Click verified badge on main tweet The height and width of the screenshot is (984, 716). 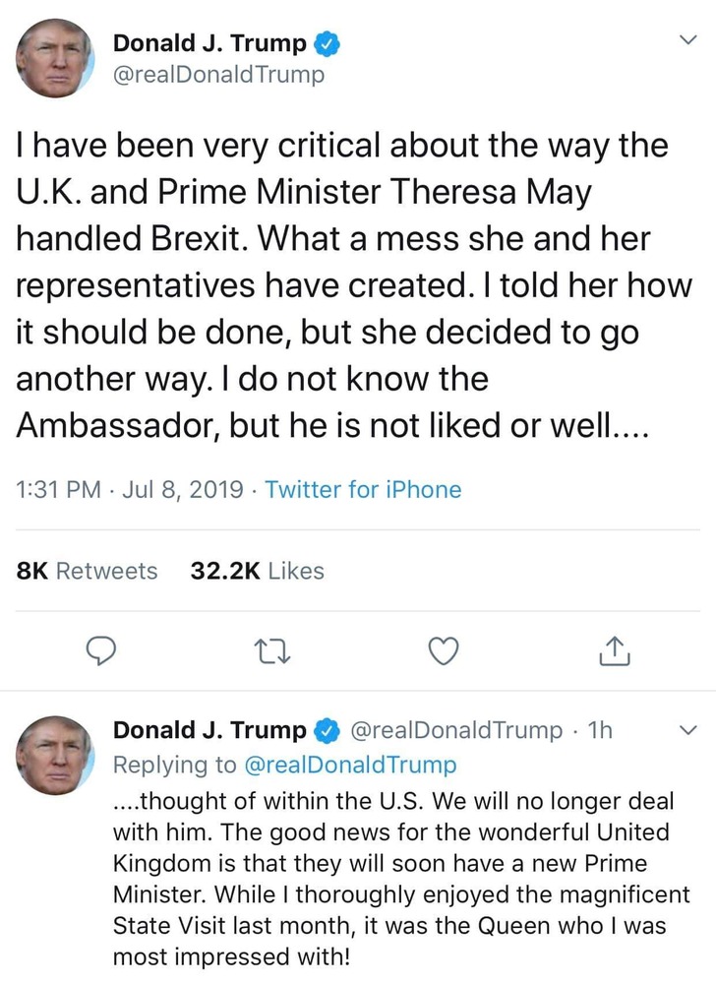click(x=328, y=43)
